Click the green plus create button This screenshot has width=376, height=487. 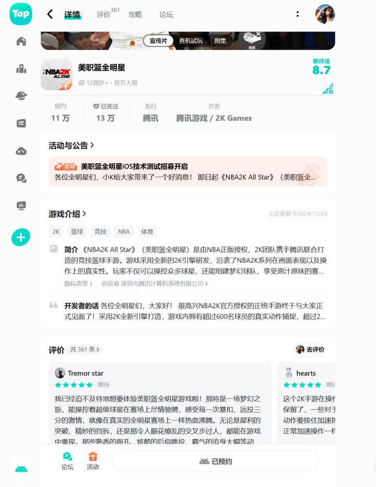pos(21,237)
